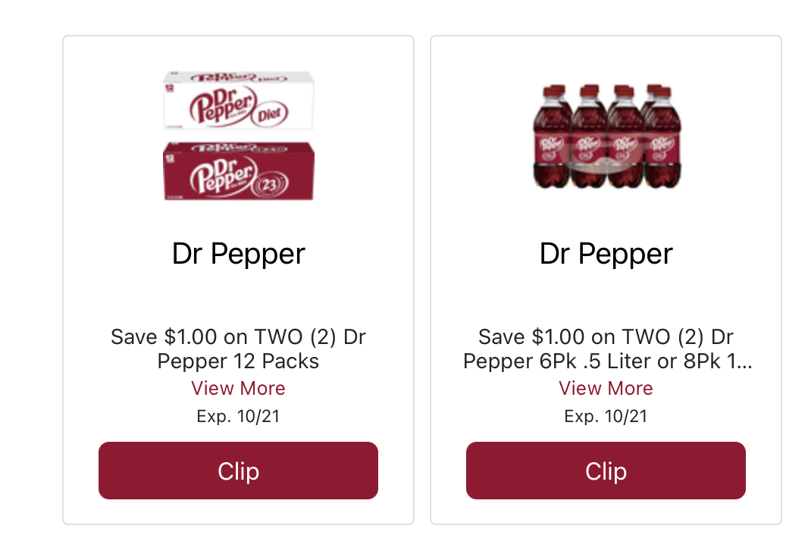Clip the Dr Pepper 12 Packs coupon

click(238, 471)
